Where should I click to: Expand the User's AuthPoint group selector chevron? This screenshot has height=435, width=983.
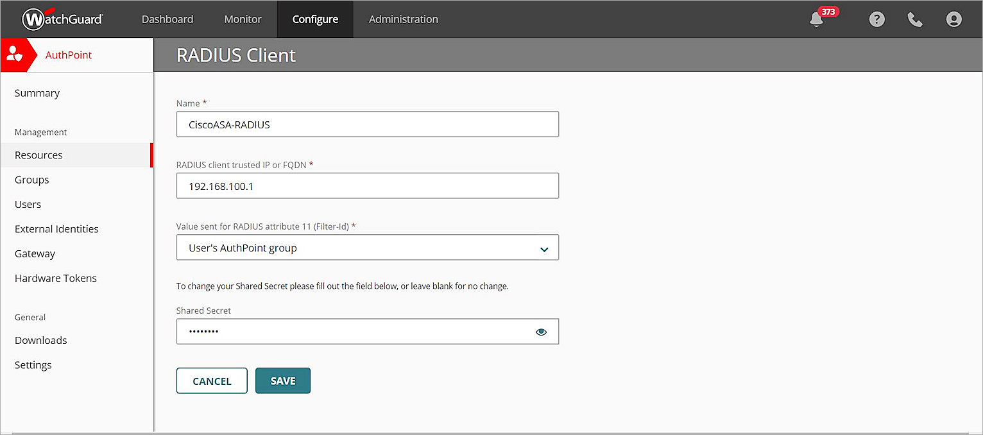[543, 248]
